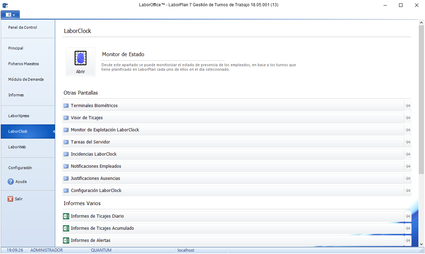Click the Otras Pantallas section heading
The height and width of the screenshot is (254, 425).
coord(81,93)
